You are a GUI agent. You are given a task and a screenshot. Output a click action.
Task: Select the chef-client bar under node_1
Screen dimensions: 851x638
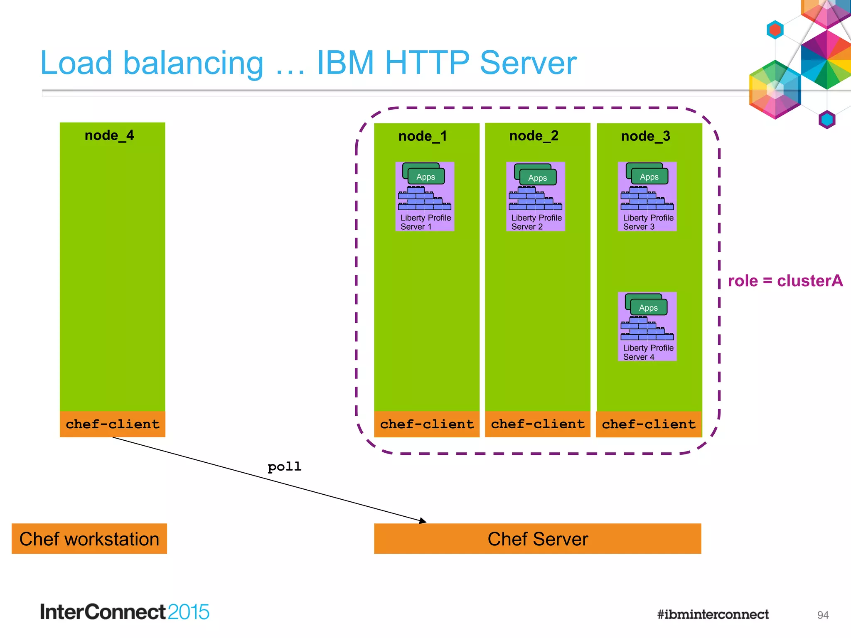click(x=427, y=424)
